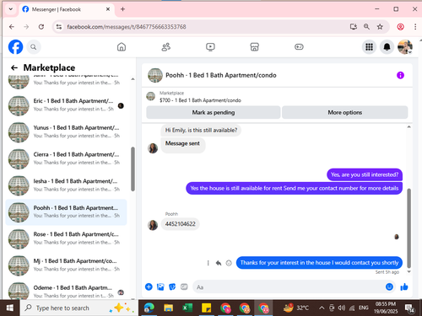Open Odeme's apartment conversation
Image resolution: width=422 pixels, height=316 pixels.
[66, 292]
